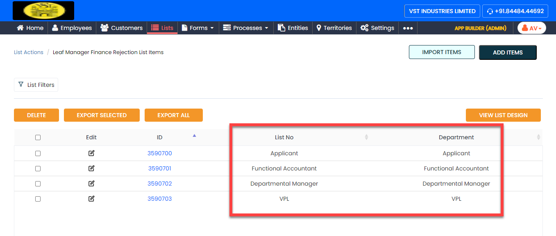This screenshot has height=236, width=556.
Task: Open the AV user account dropdown
Action: [x=531, y=28]
